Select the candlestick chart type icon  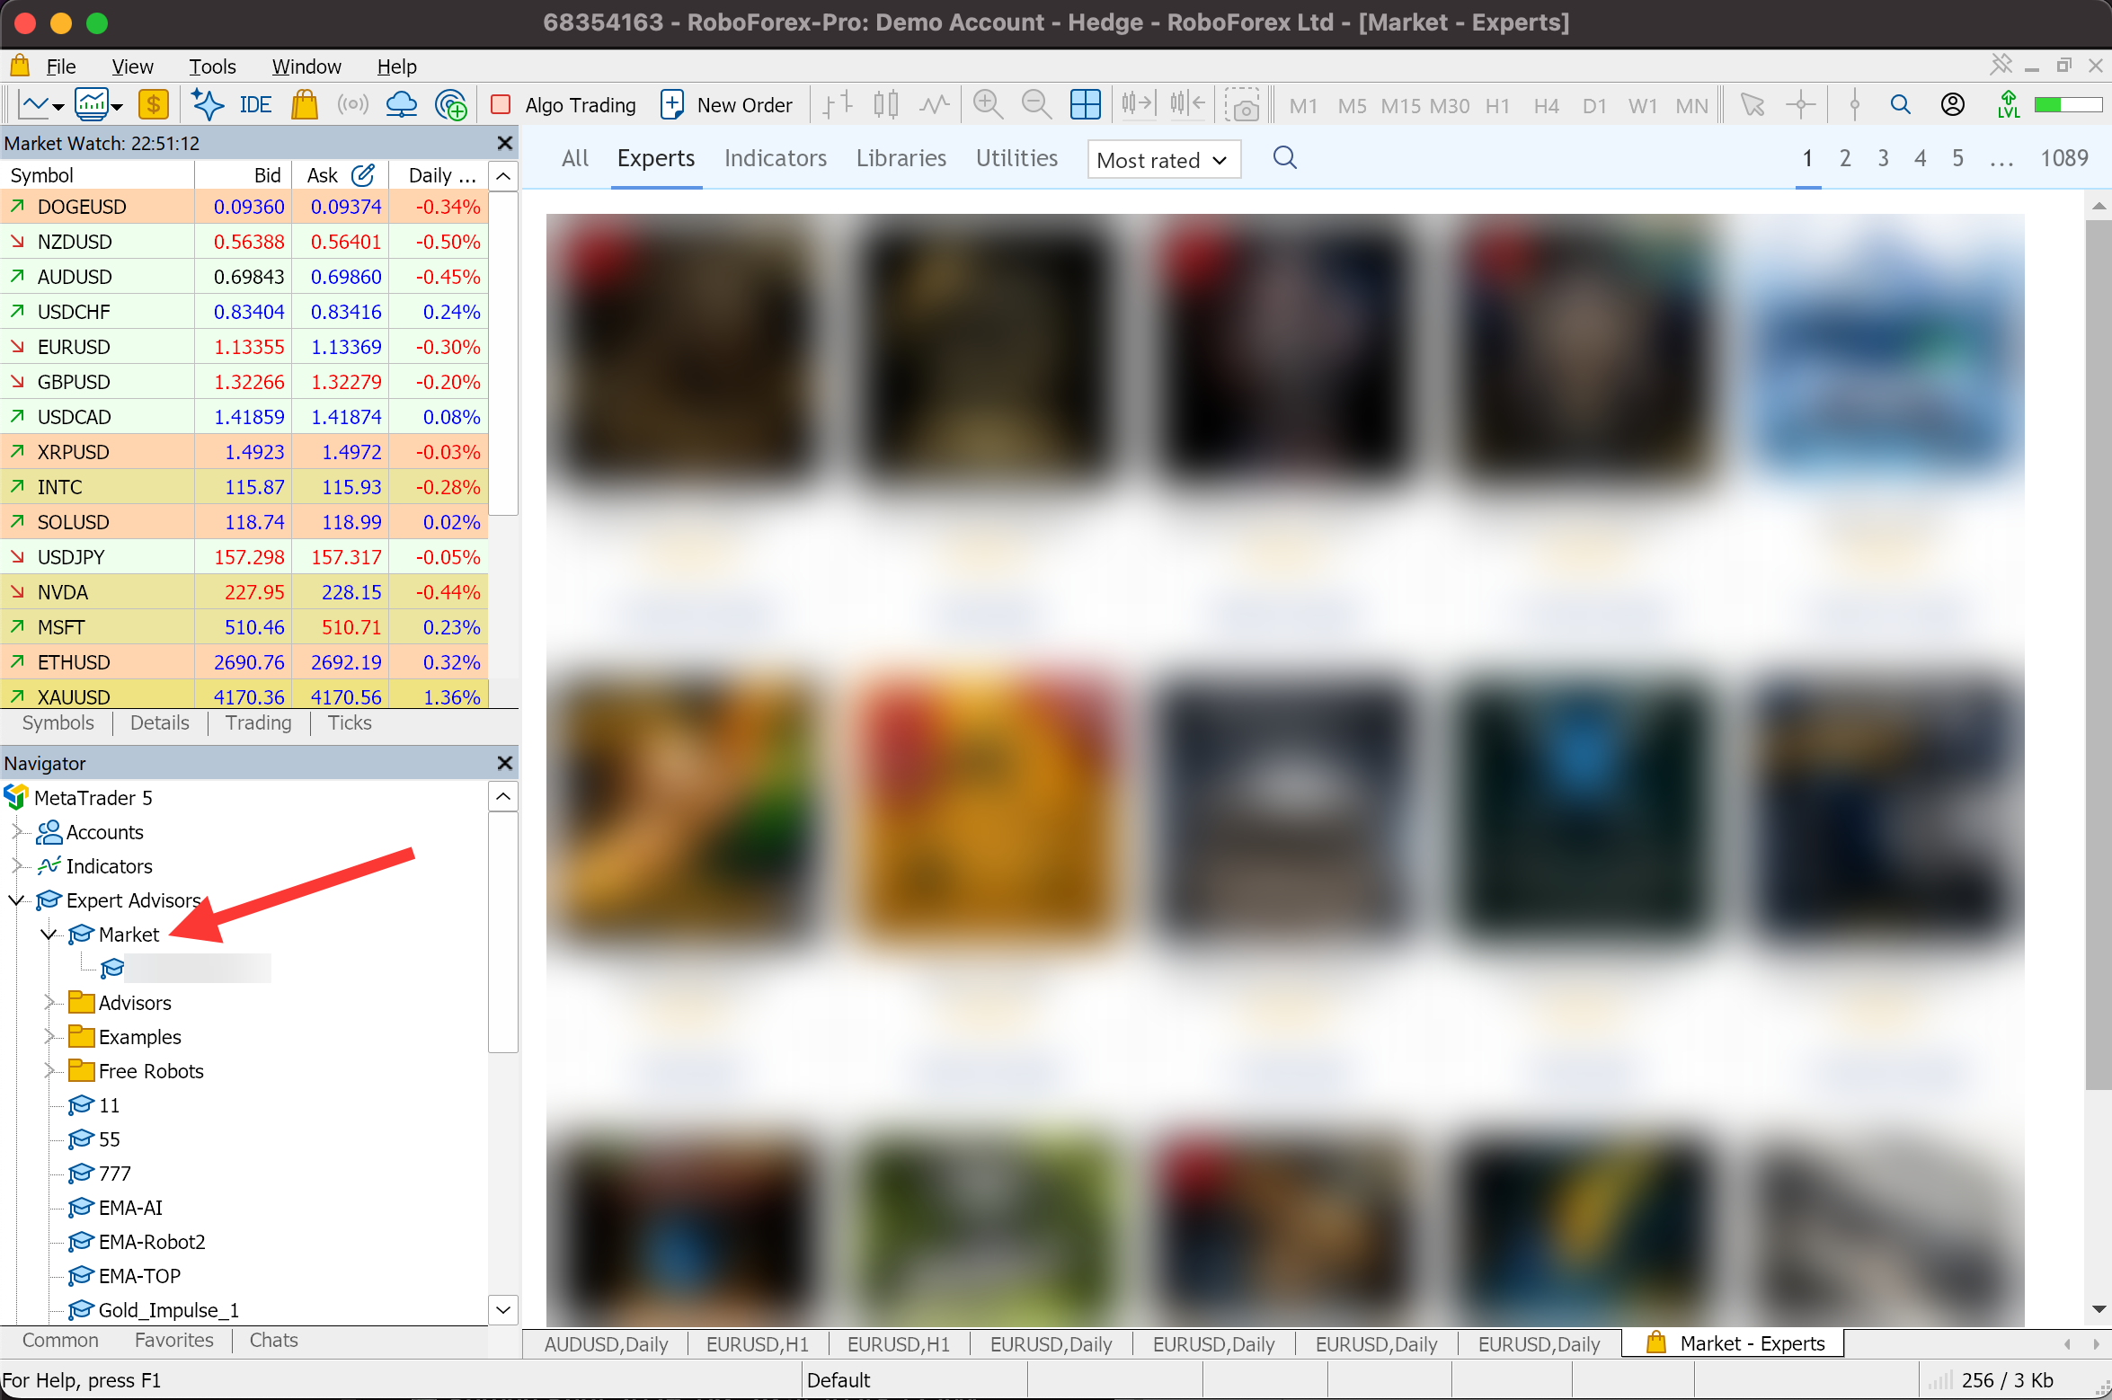tap(886, 105)
